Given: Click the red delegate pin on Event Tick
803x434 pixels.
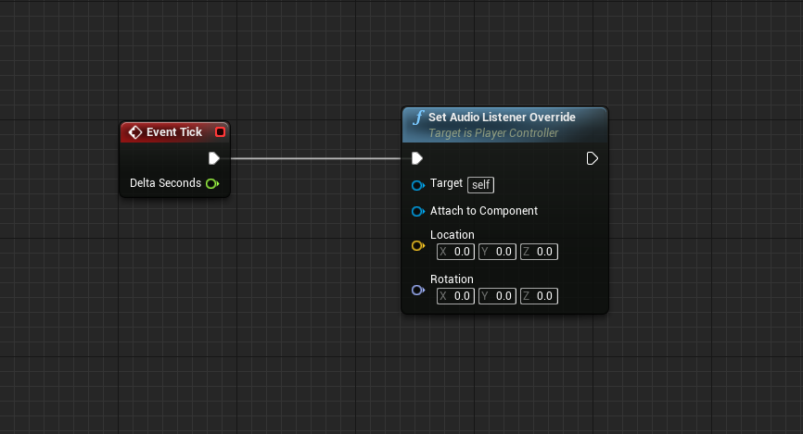Looking at the screenshot, I should point(220,132).
